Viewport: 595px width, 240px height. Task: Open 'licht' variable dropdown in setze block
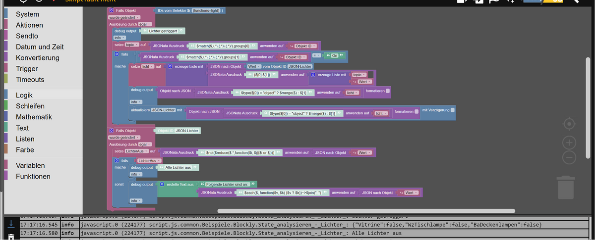pos(148,66)
